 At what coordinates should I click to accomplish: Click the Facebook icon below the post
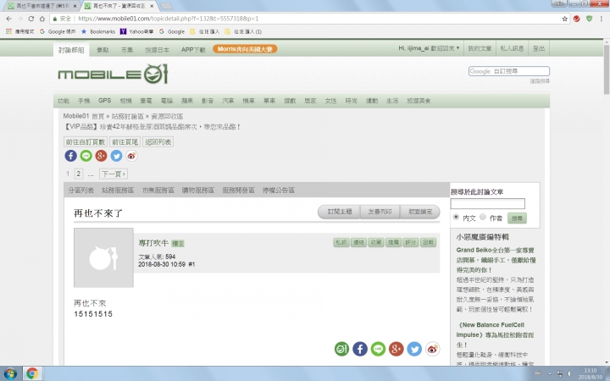[360, 349]
